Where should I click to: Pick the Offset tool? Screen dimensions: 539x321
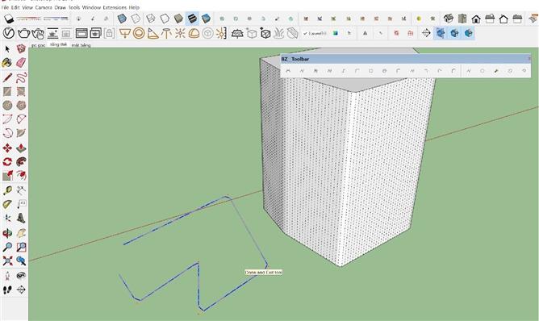tap(21, 176)
